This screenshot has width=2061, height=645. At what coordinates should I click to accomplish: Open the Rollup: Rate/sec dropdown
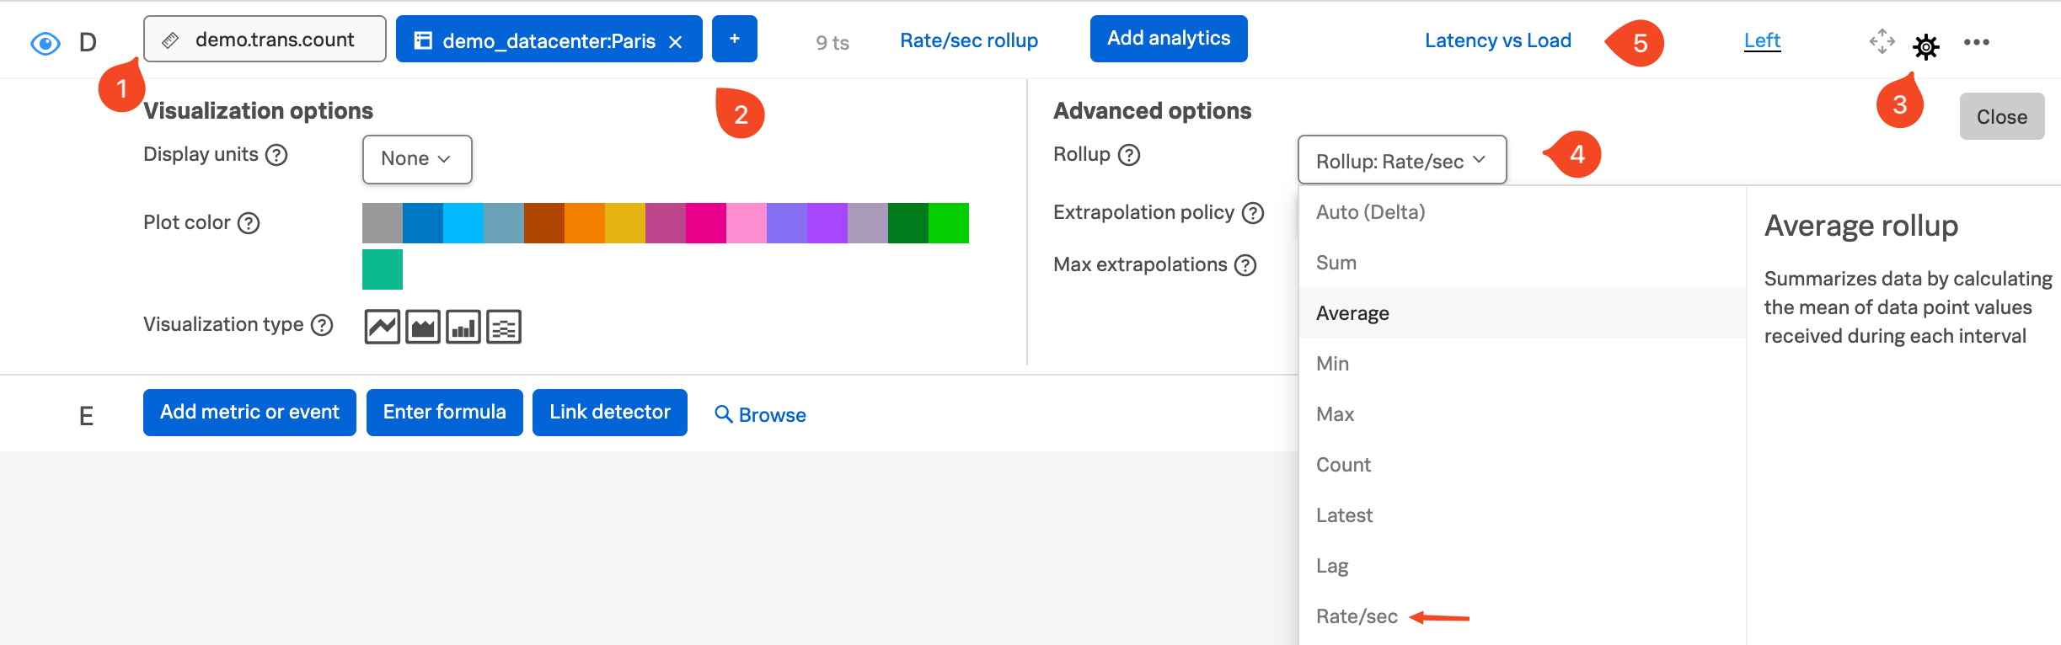1401,160
